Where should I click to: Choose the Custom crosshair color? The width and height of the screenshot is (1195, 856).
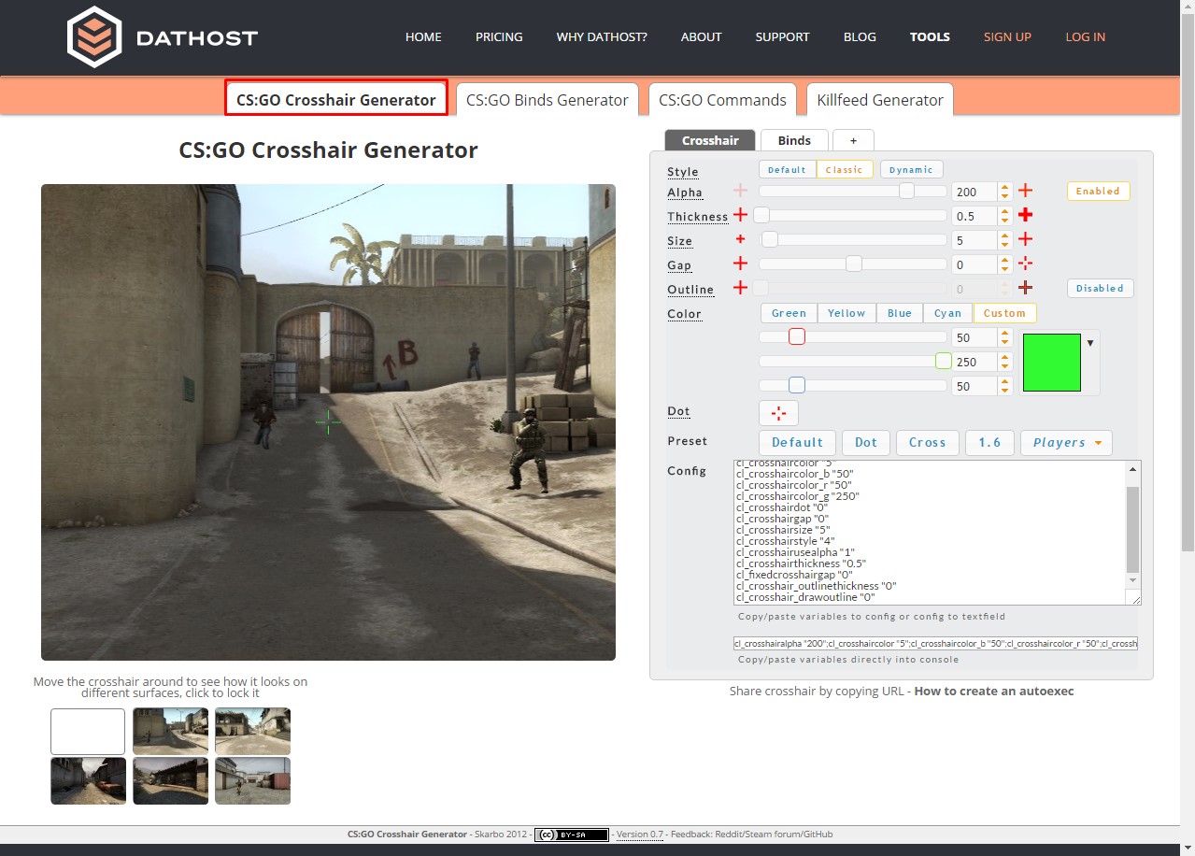click(1004, 313)
